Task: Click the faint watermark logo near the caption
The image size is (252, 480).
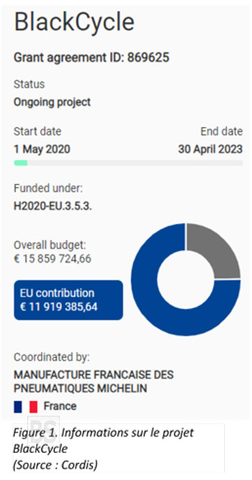Action: coord(43,431)
